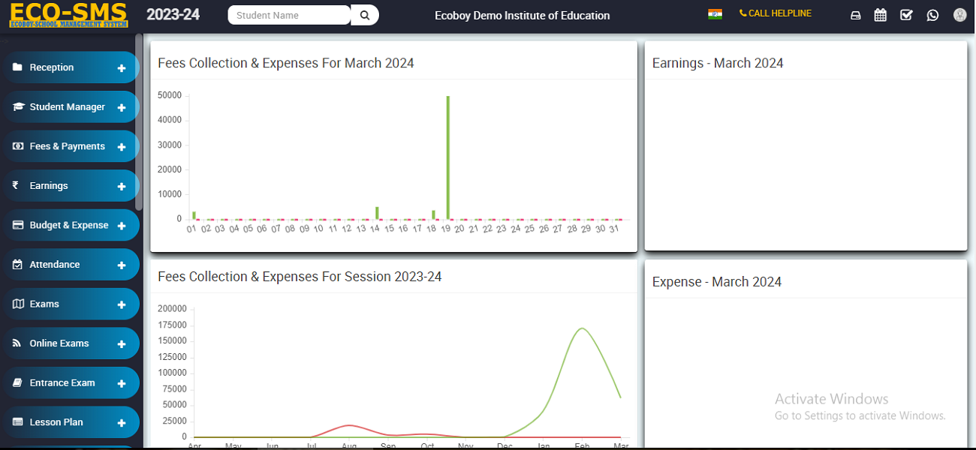Click the CALL HELPLINE link
The width and height of the screenshot is (976, 450).
pyautogui.click(x=776, y=13)
